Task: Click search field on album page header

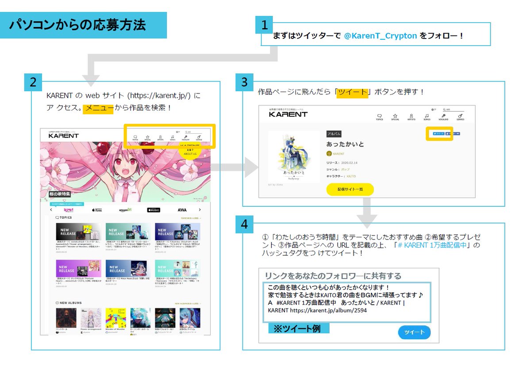Action: [454, 109]
